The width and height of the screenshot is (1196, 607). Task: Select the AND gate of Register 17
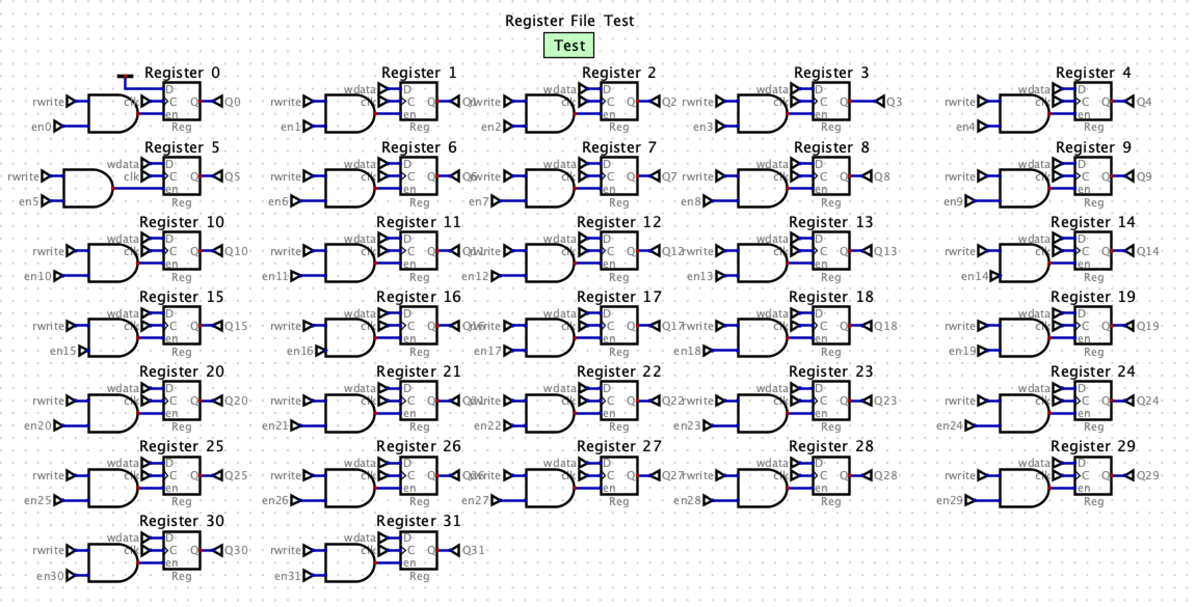548,338
